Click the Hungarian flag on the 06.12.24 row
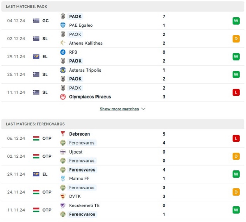This screenshot has height=222, width=246. coord(36,138)
